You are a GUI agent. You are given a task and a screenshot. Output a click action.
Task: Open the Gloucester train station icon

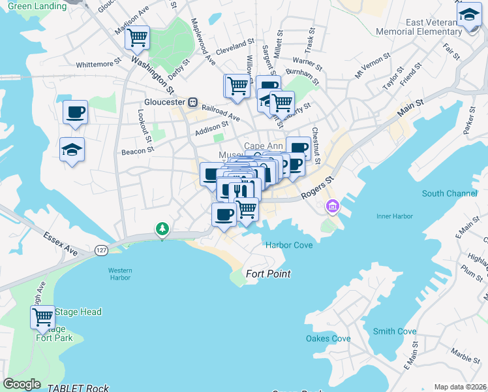pyautogui.click(x=193, y=102)
